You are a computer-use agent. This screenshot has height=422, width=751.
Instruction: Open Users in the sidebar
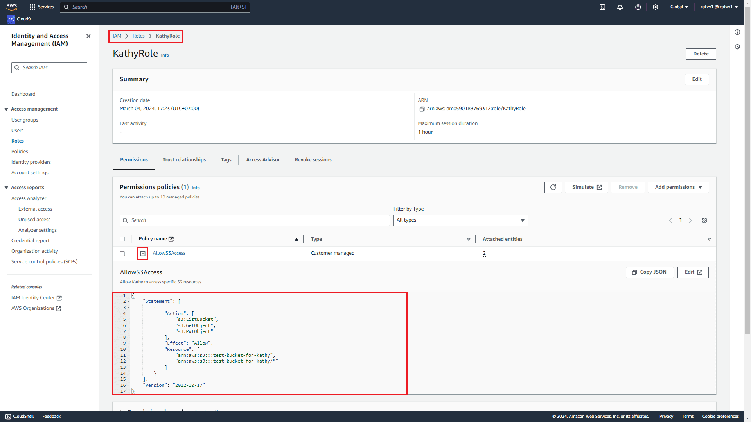tap(17, 131)
